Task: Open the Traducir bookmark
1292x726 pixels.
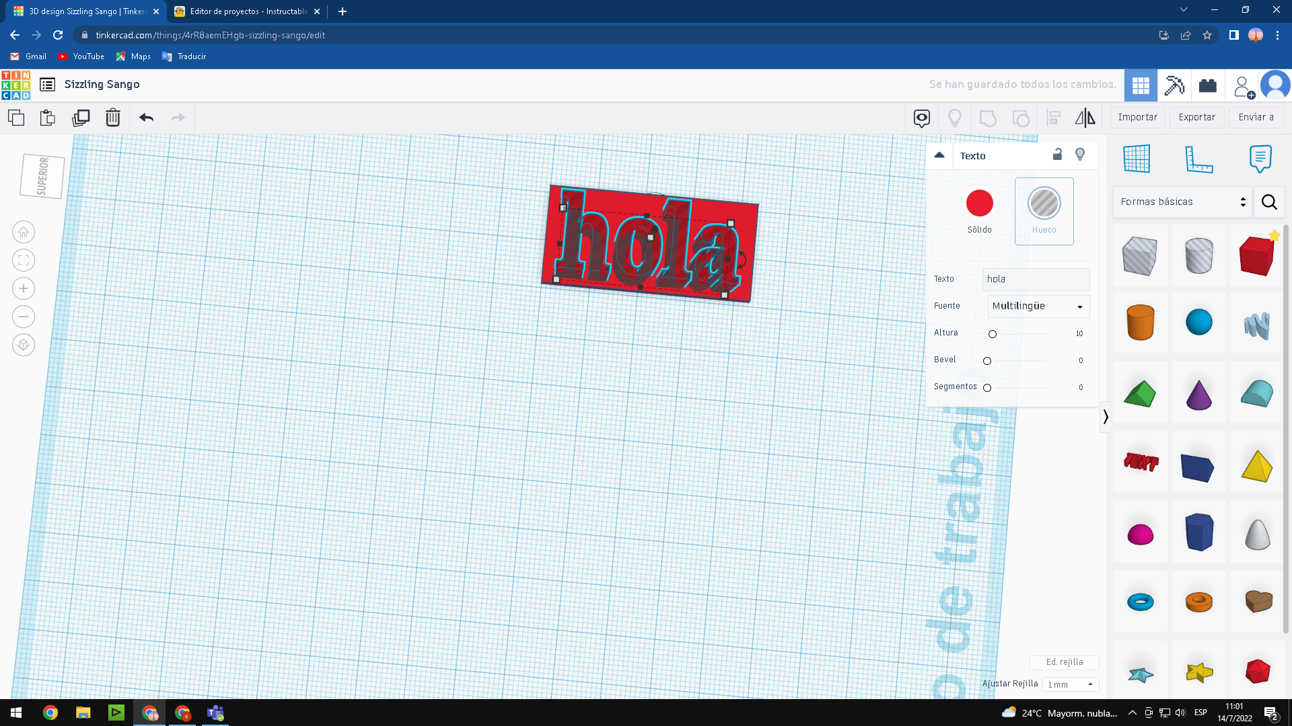Action: (184, 56)
